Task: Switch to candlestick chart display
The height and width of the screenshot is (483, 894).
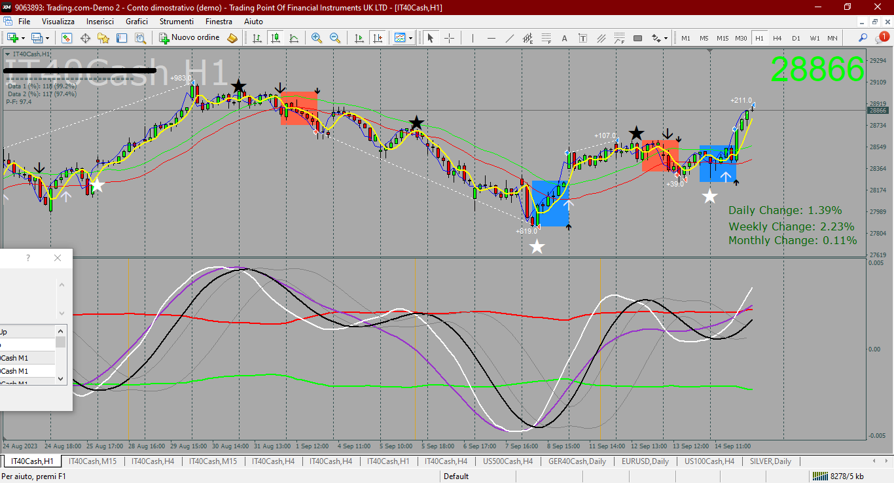Action: (x=276, y=38)
